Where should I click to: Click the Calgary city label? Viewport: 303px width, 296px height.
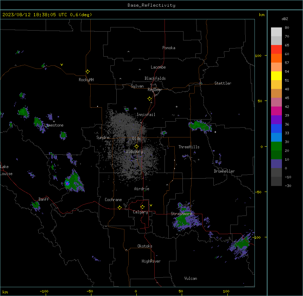click(x=140, y=212)
